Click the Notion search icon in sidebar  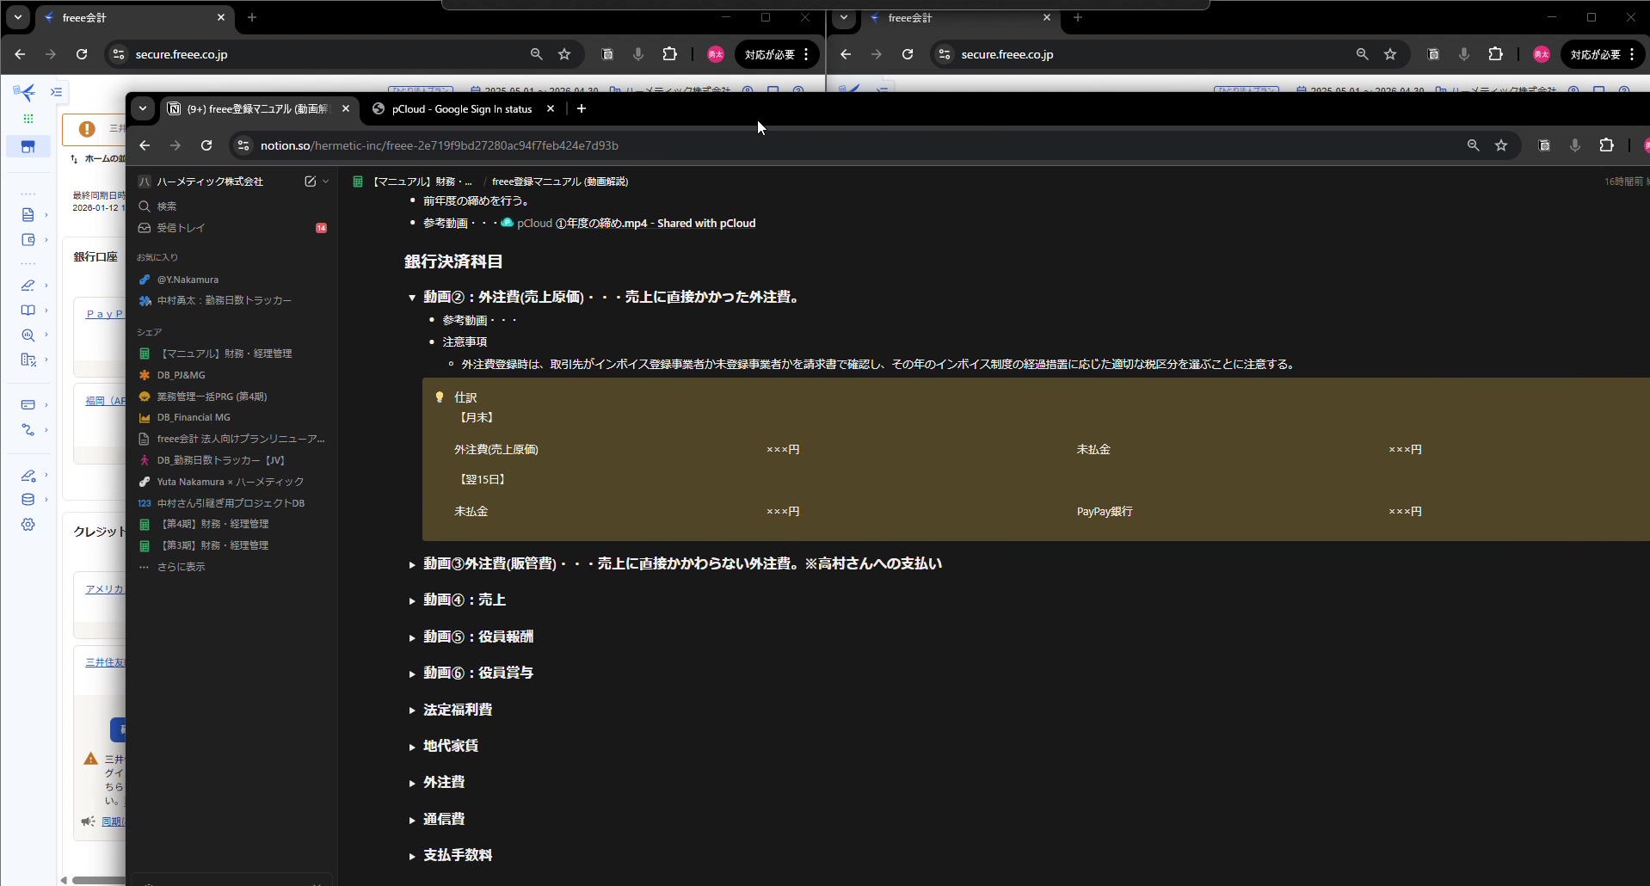tap(145, 206)
